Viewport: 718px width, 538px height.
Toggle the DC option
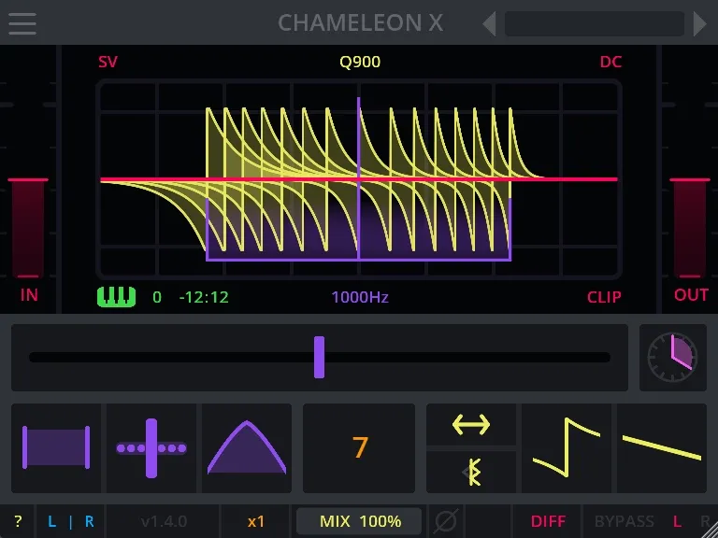pos(610,62)
